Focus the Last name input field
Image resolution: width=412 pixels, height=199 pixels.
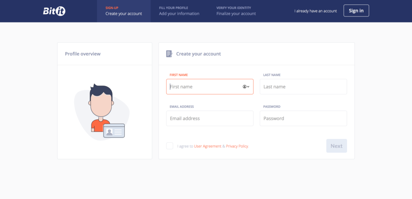[x=303, y=87]
